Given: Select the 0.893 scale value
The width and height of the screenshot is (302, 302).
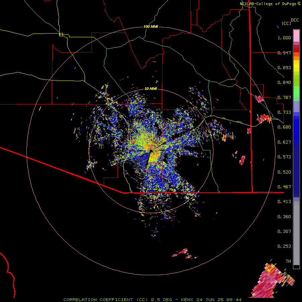Looking at the screenshot, I should pos(284,67).
